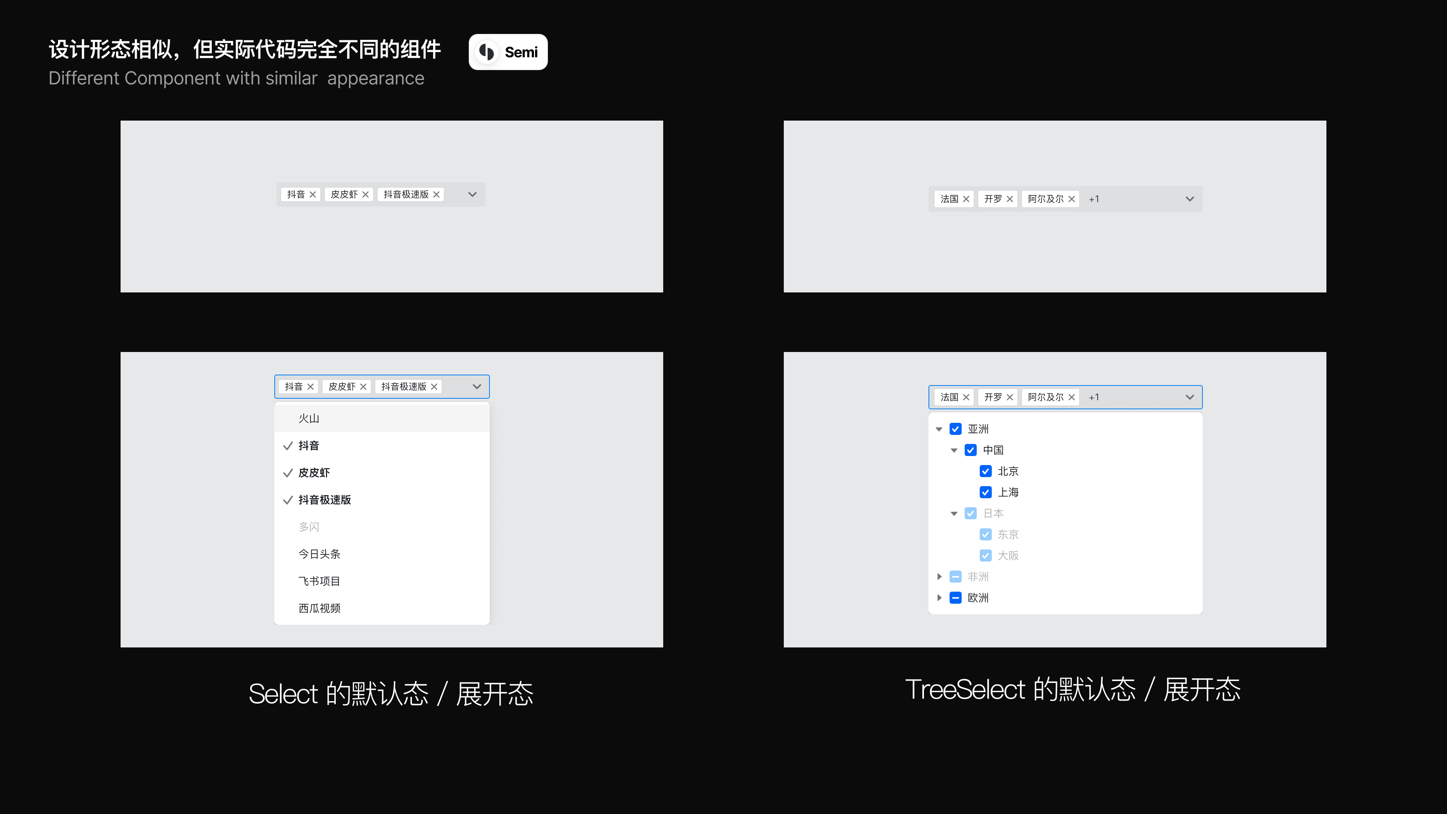Select the 西瓜视频 option
The image size is (1447, 814).
click(319, 608)
